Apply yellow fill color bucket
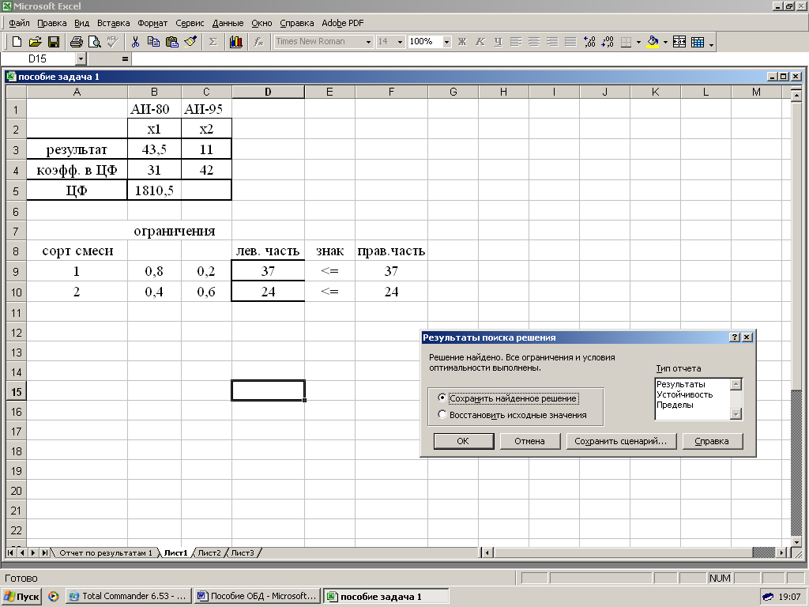This screenshot has height=607, width=809. 653,42
